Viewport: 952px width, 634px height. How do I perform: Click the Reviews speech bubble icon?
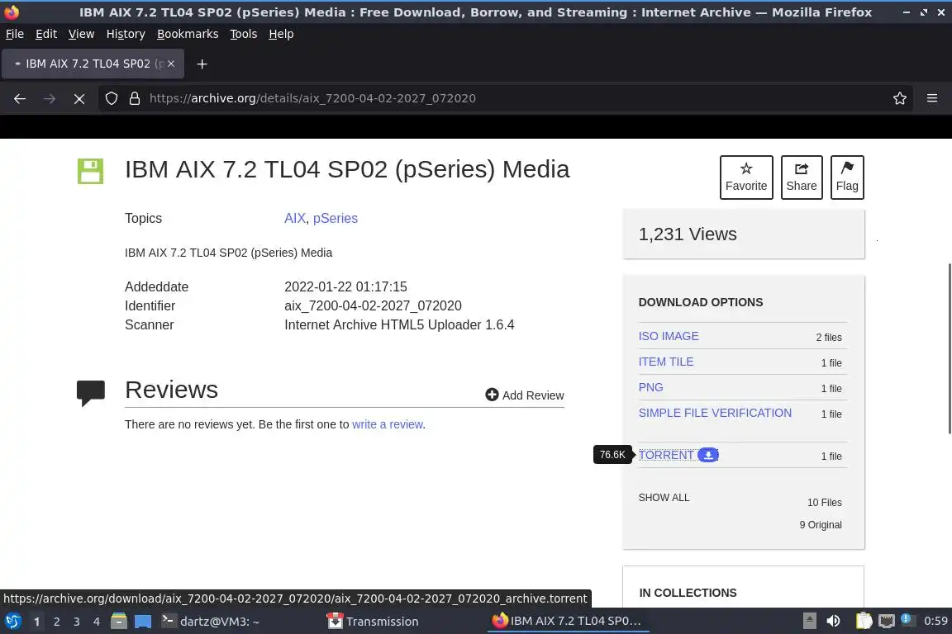(x=91, y=392)
